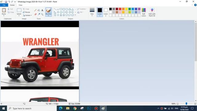The width and height of the screenshot is (197, 111).
Task: Save the image using the quick access Save icon
Action: [6, 2]
